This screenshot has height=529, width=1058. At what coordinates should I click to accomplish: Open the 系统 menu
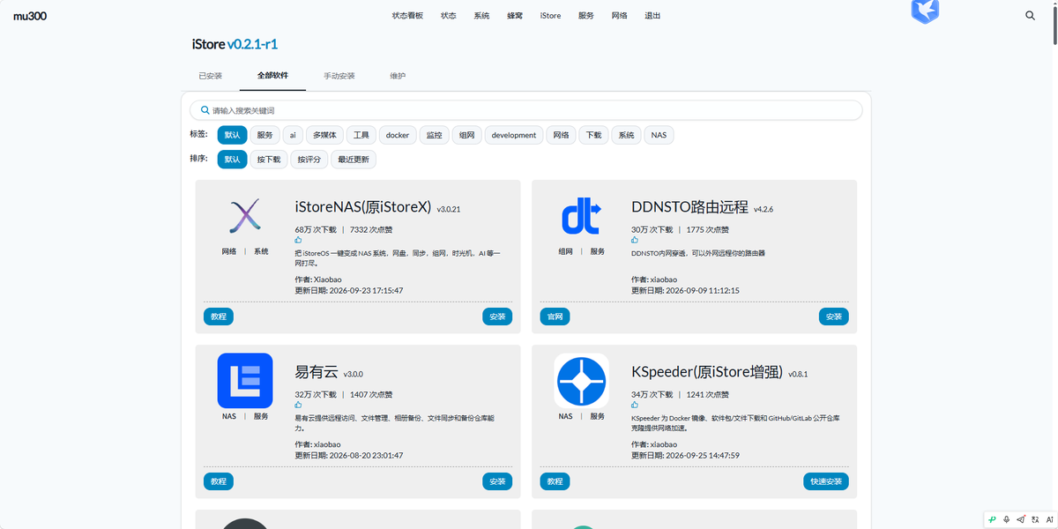click(x=481, y=16)
